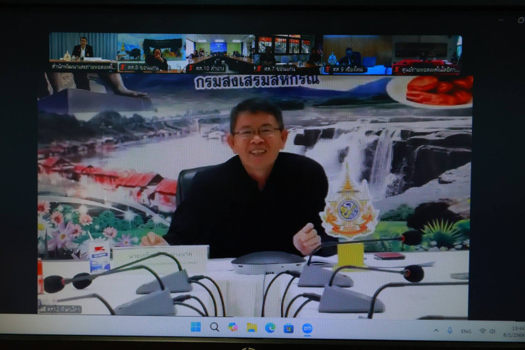Click the สต12 speaker name label
Image resolution: width=525 pixels, height=350 pixels.
[x=61, y=309]
